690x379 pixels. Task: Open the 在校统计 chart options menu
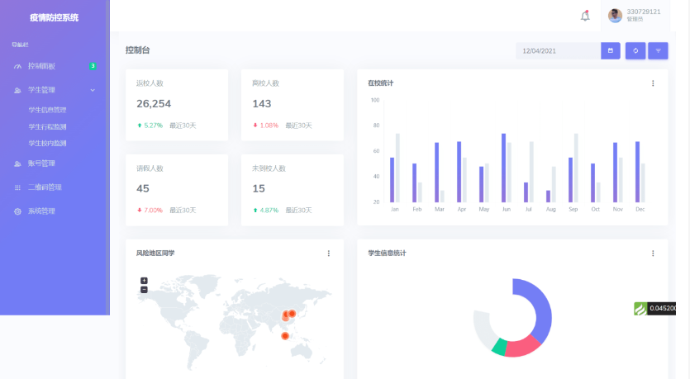(653, 83)
